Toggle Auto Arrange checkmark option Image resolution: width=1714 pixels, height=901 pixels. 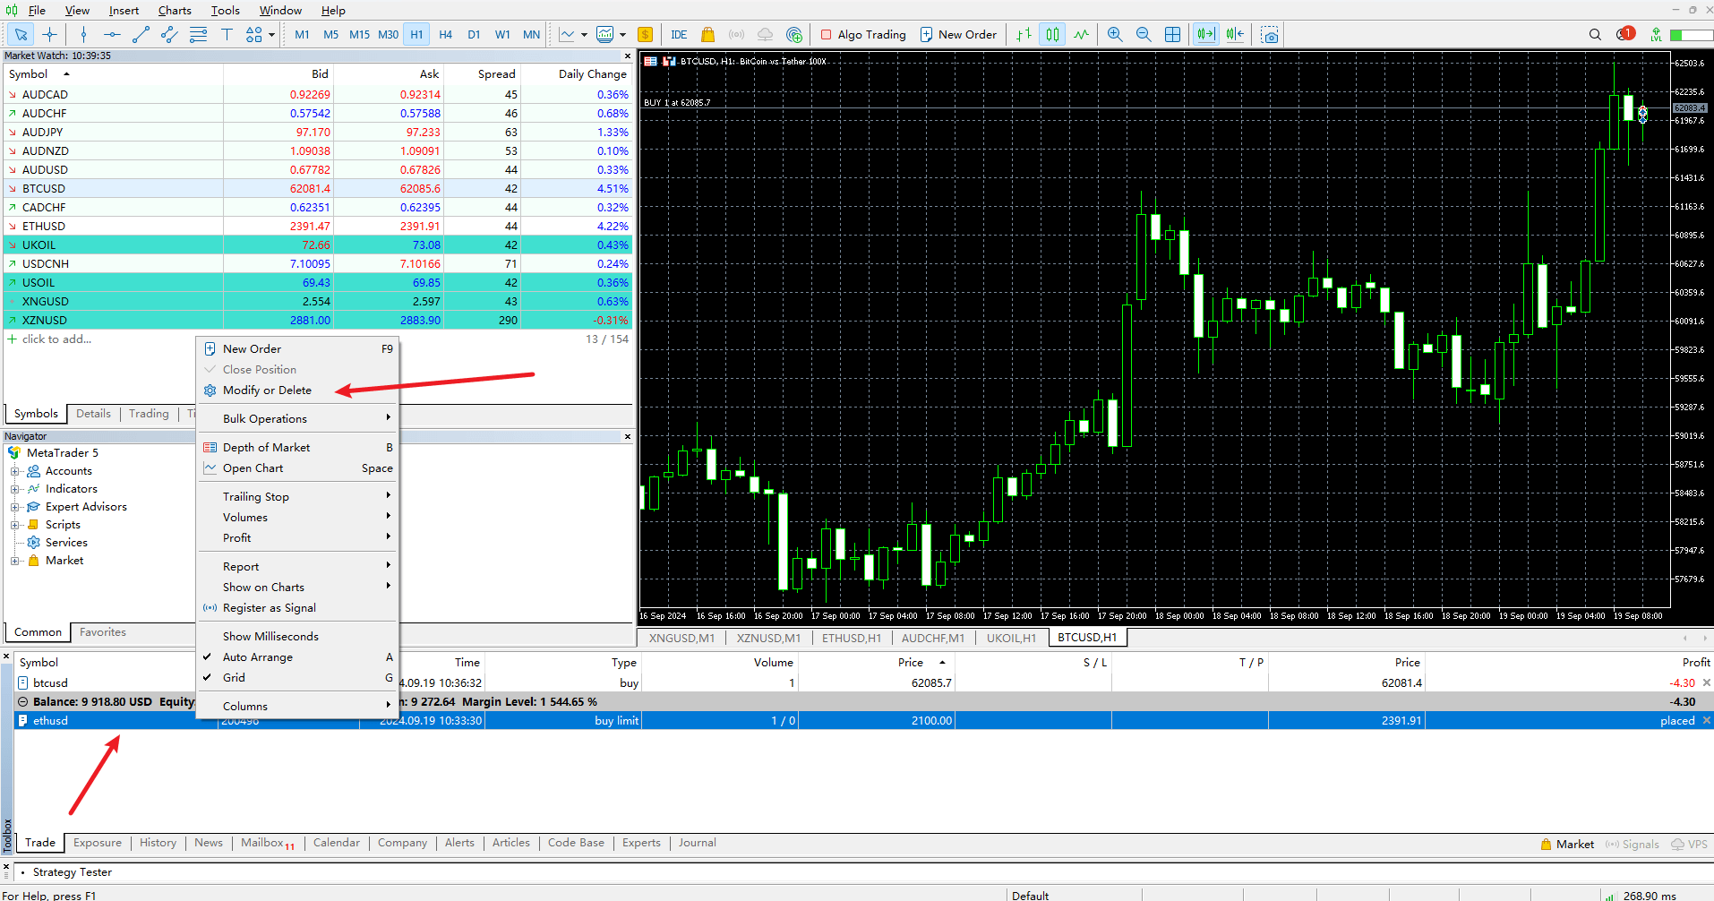coord(296,656)
